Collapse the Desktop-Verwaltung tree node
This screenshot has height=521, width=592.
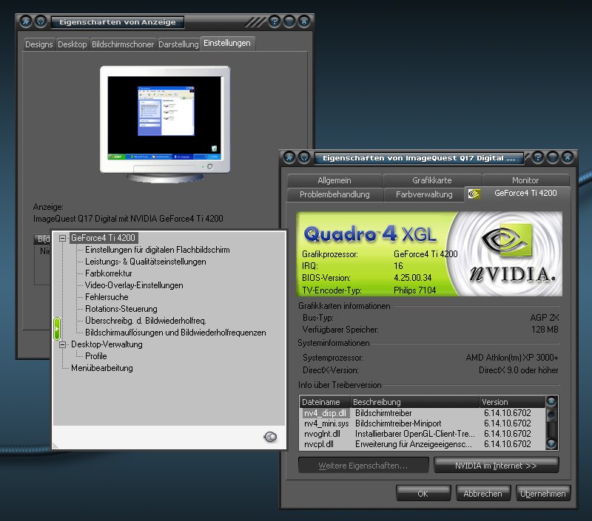click(x=63, y=344)
